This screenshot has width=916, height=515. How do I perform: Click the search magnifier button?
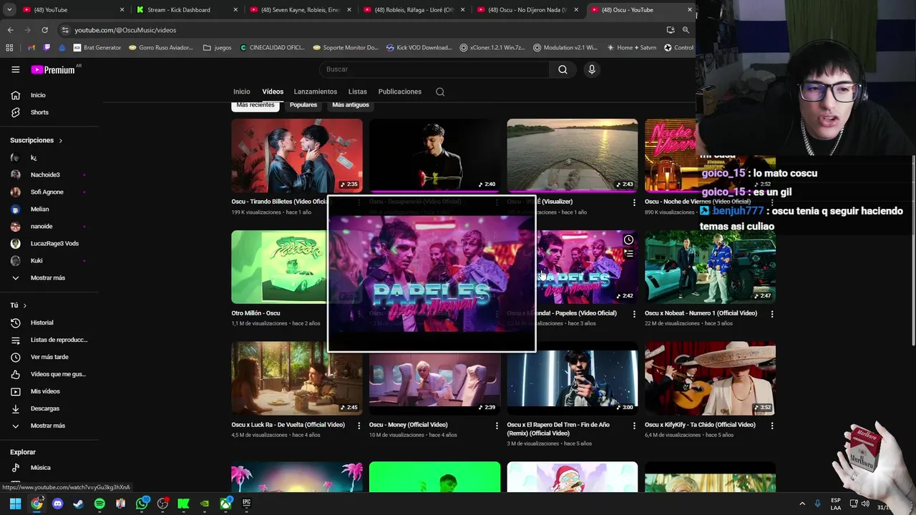click(x=562, y=69)
